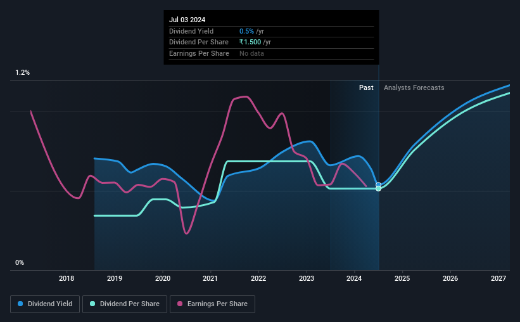The width and height of the screenshot is (520, 322).
Task: Click the Dividend Per Share row label in tooltip
Action: tap(199, 42)
